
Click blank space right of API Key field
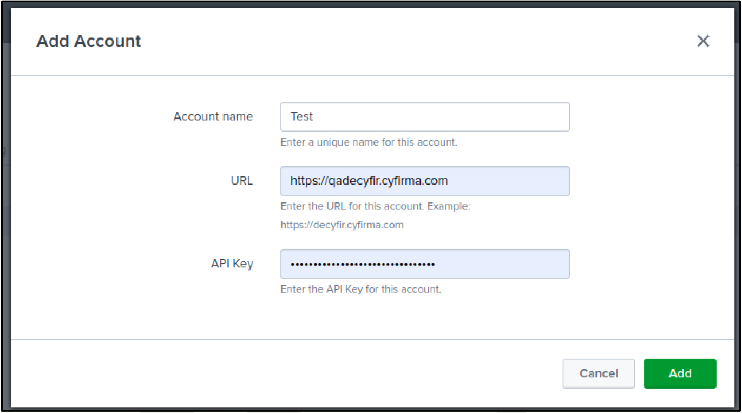click(x=649, y=264)
